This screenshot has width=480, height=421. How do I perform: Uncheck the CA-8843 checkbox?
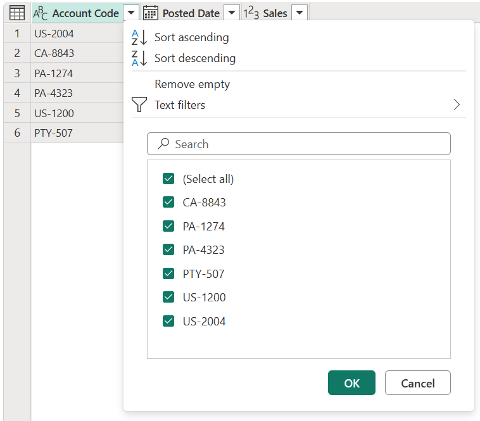tap(168, 202)
